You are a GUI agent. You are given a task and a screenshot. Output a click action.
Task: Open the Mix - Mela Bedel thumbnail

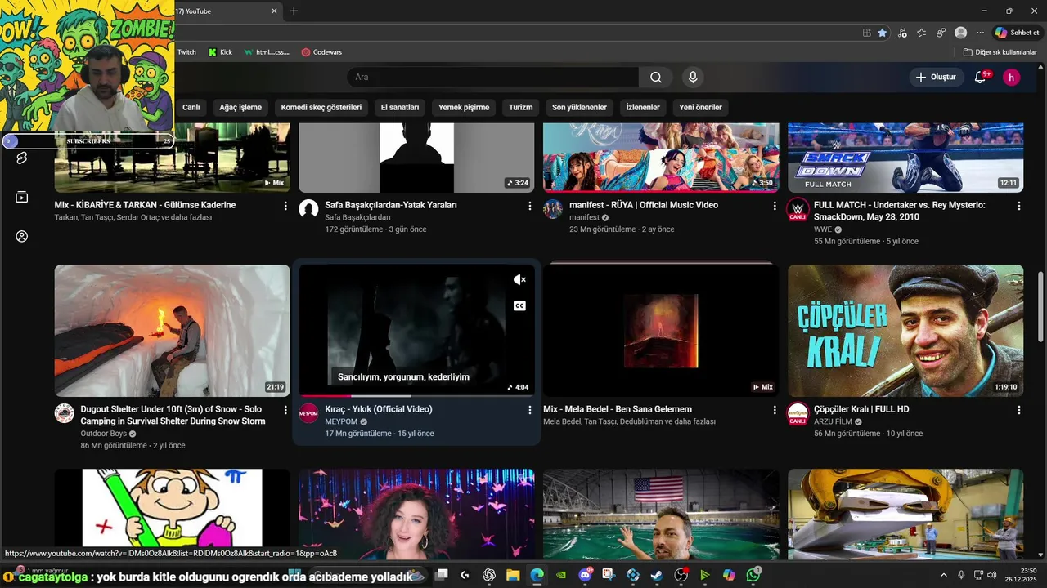661,331
